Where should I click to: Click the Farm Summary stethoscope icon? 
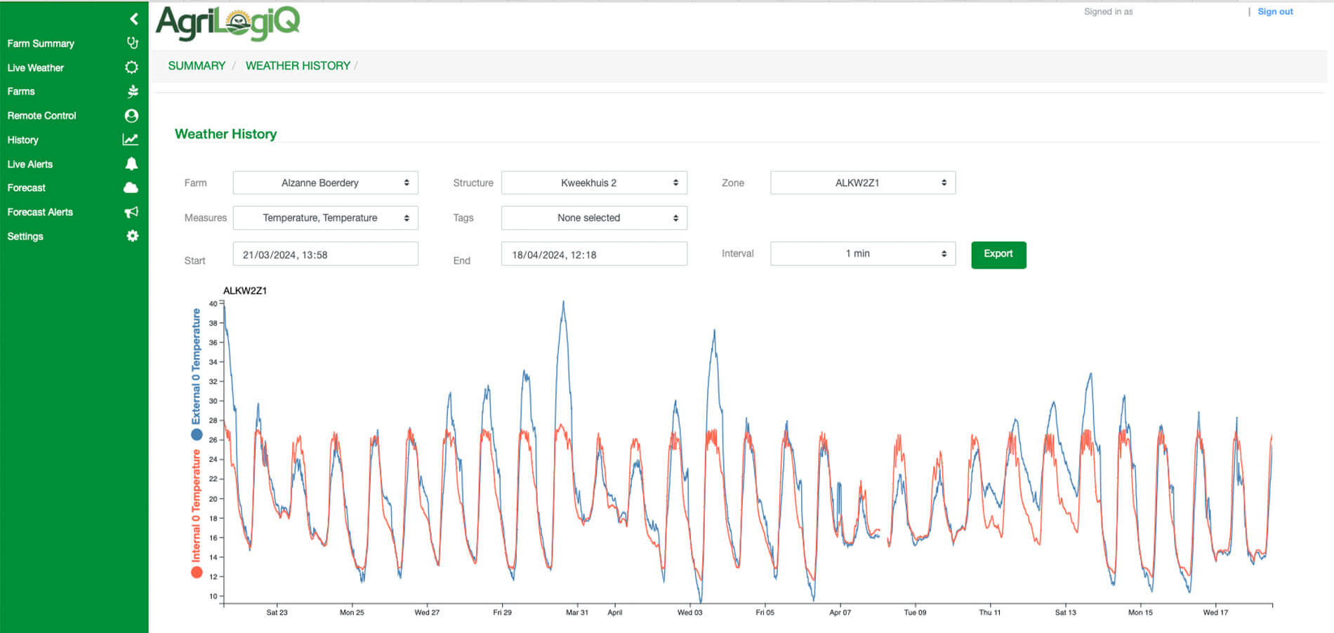(x=132, y=44)
